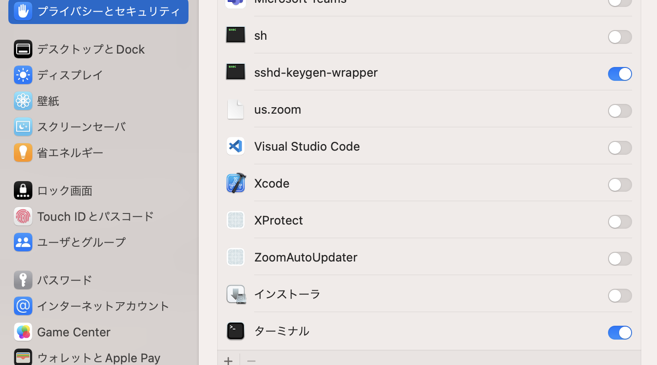Turn off the Terminal (ターミナル) toggle
Image resolution: width=657 pixels, height=365 pixels.
pyautogui.click(x=620, y=333)
